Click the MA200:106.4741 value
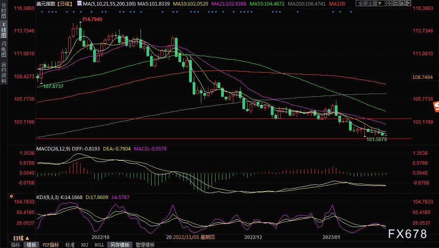The width and height of the screenshot is (439, 248). (307, 4)
